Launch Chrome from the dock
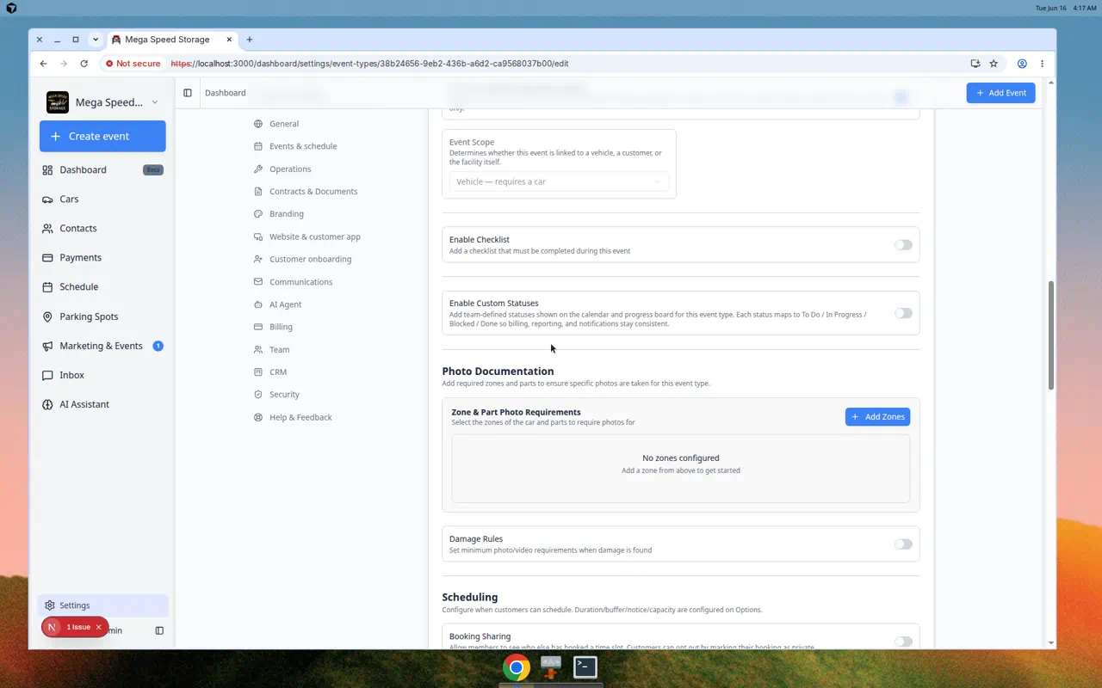The image size is (1102, 688). (517, 667)
